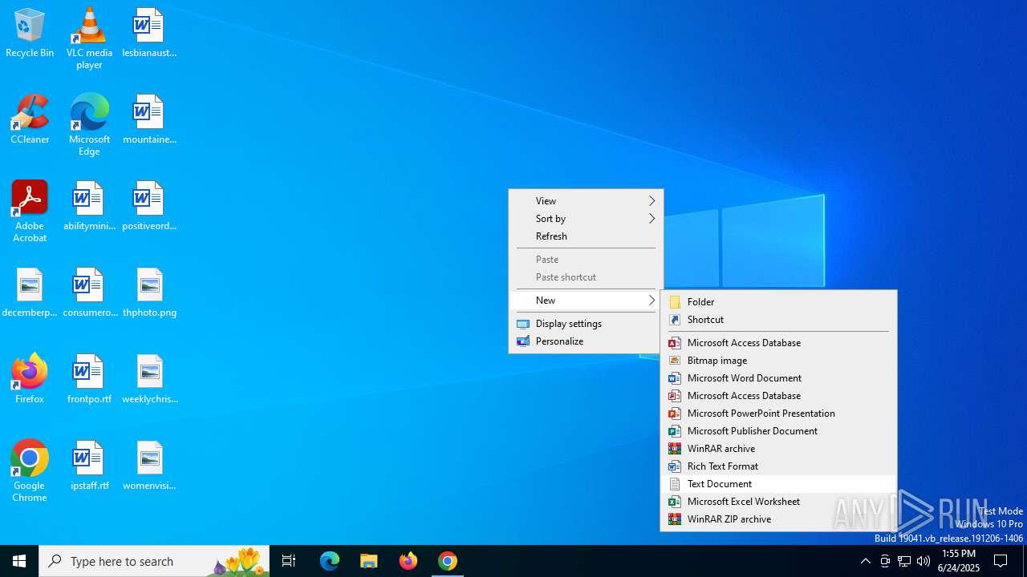Create a new Microsoft Publisher Document
Viewport: 1027px width, 577px height.
click(778, 431)
